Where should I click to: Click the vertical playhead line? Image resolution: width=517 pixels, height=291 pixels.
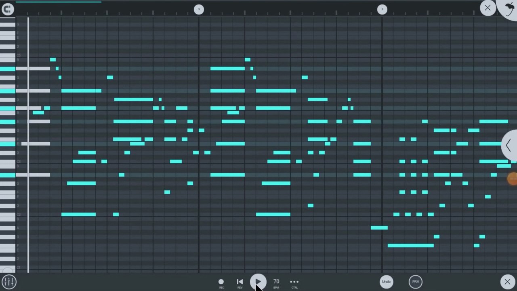click(28, 145)
